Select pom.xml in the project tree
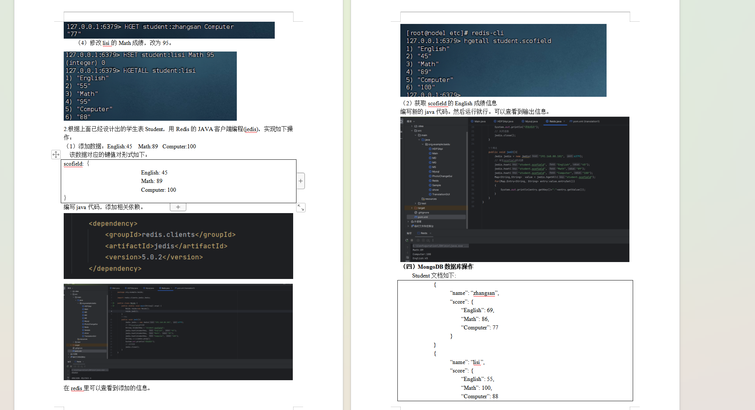This screenshot has height=410, width=755. [422, 217]
